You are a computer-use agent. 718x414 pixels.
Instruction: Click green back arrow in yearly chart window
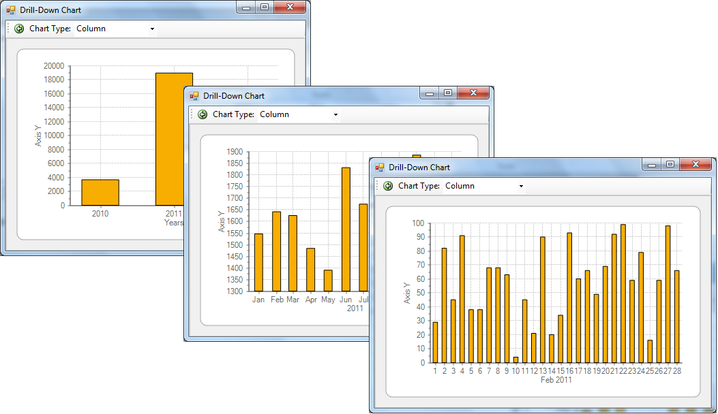19,29
